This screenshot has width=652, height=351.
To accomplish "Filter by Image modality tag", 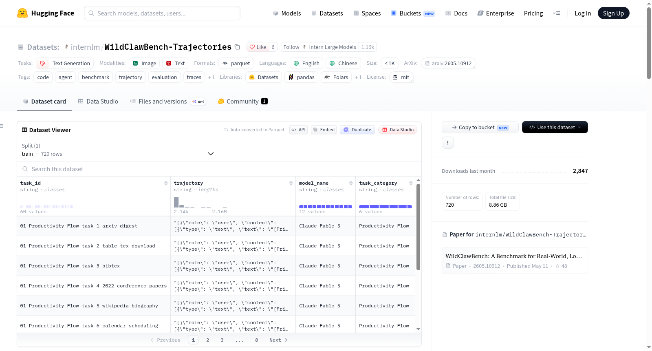I will [144, 63].
